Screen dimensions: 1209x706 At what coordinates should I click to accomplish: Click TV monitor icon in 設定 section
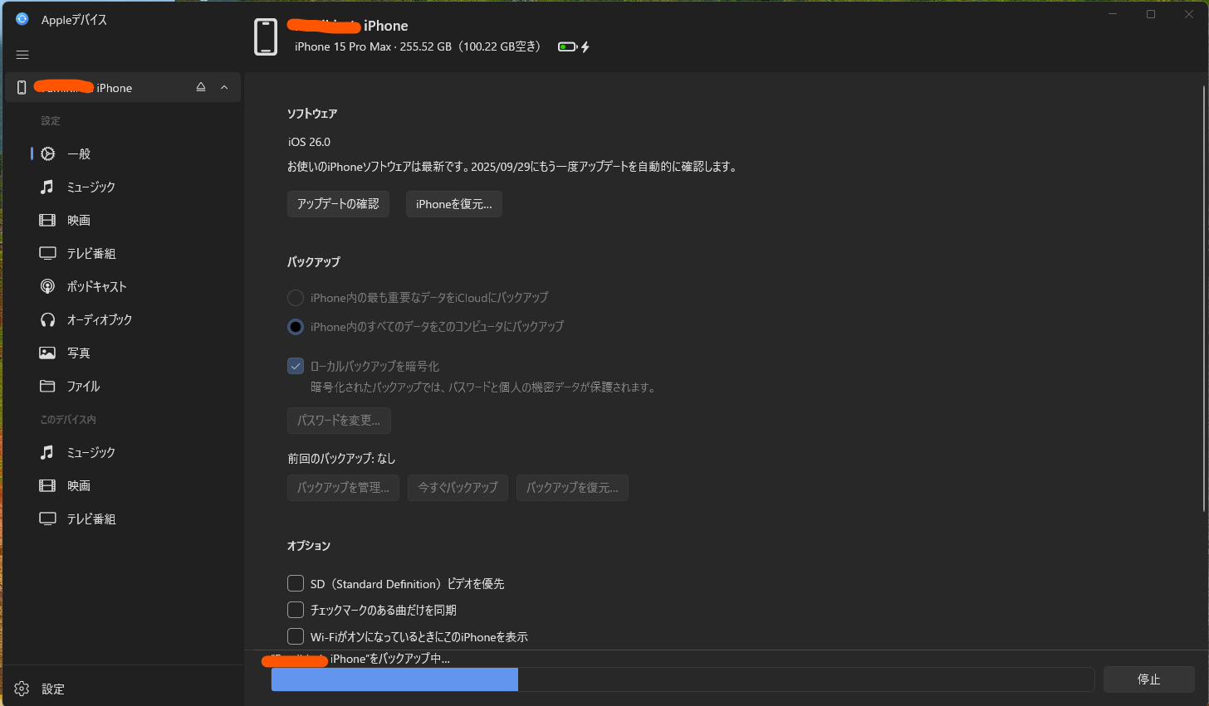47,253
